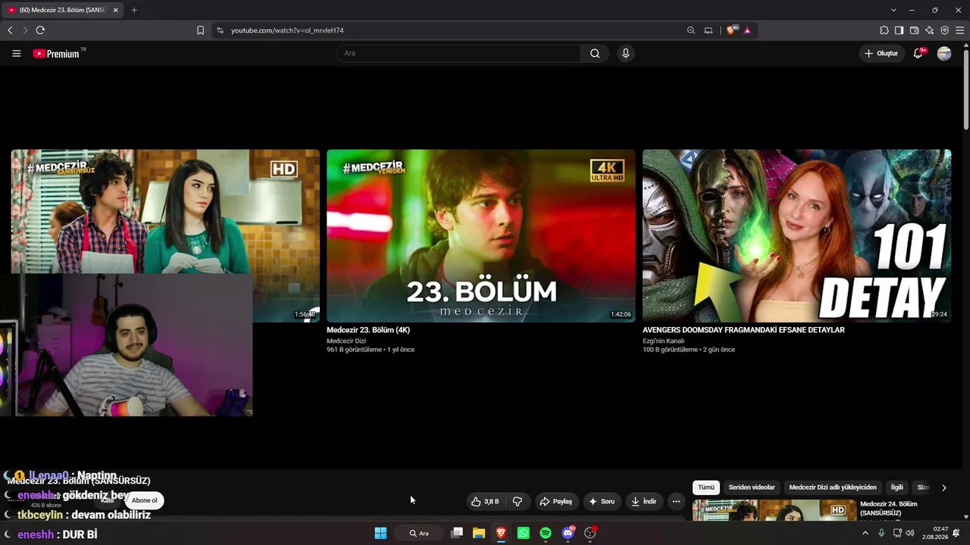
Task: Open the Oluştur create menu
Action: pyautogui.click(x=882, y=54)
